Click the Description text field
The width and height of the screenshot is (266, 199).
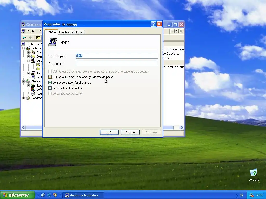(117, 63)
